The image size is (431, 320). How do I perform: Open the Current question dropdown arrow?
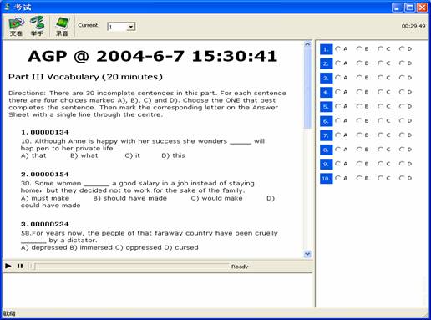tap(131, 27)
